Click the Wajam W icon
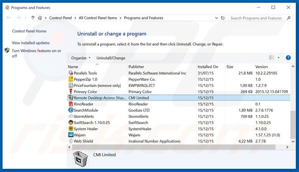The width and height of the screenshot is (299, 172). [x=71, y=135]
